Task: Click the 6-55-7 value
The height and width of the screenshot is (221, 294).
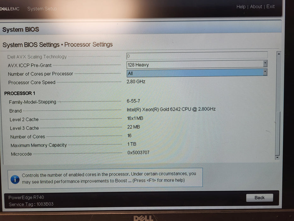Action: click(x=133, y=101)
